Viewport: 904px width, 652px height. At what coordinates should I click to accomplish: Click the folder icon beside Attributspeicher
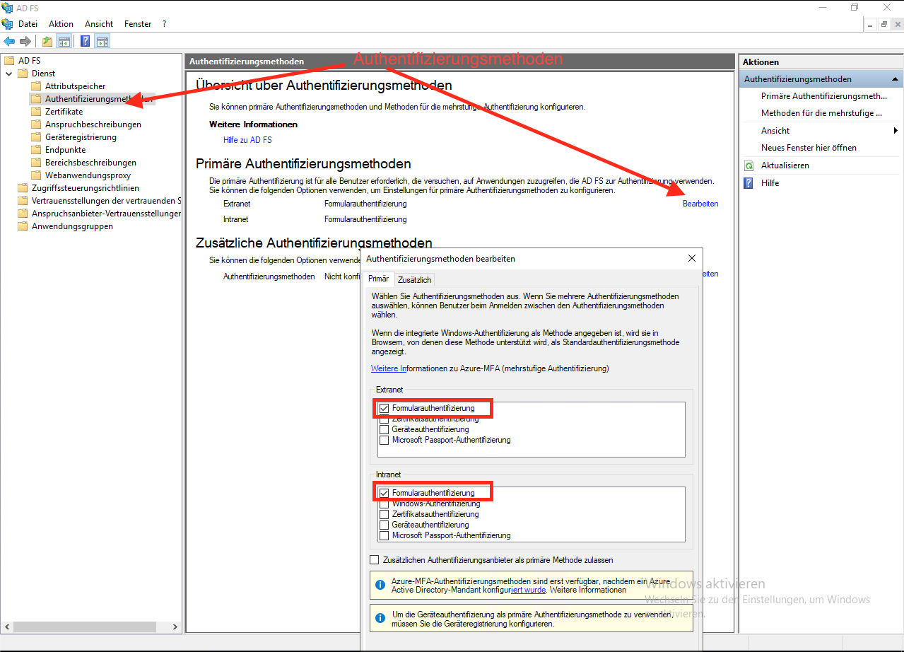pos(36,86)
